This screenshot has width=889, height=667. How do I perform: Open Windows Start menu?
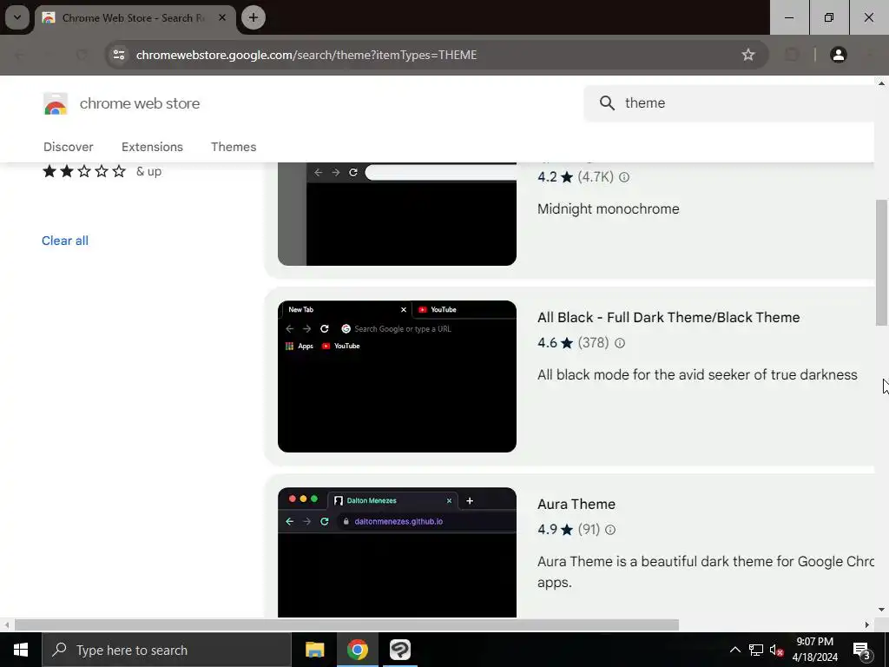(x=21, y=650)
